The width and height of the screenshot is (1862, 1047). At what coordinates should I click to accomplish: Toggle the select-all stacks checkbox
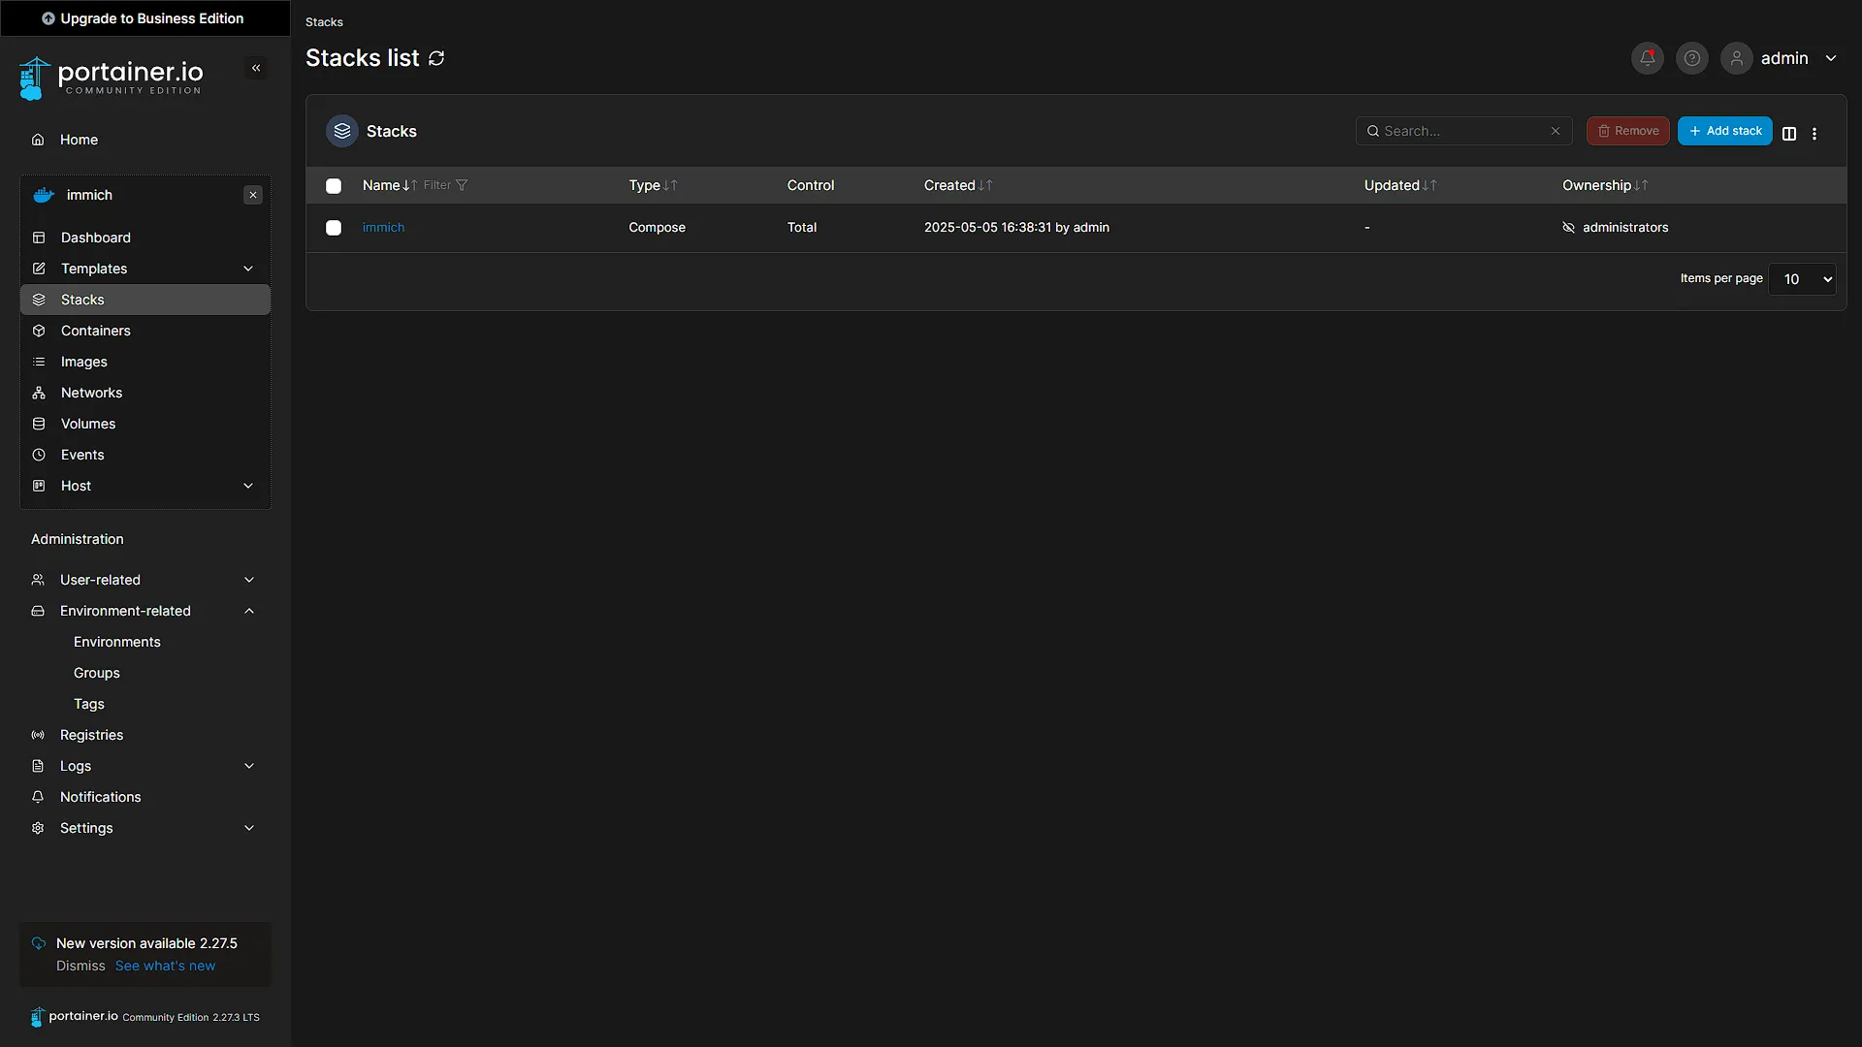[x=334, y=186]
